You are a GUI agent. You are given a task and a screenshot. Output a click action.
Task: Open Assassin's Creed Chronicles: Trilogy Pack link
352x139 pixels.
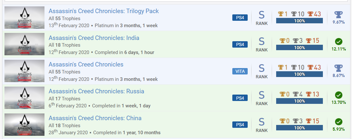[104, 11]
